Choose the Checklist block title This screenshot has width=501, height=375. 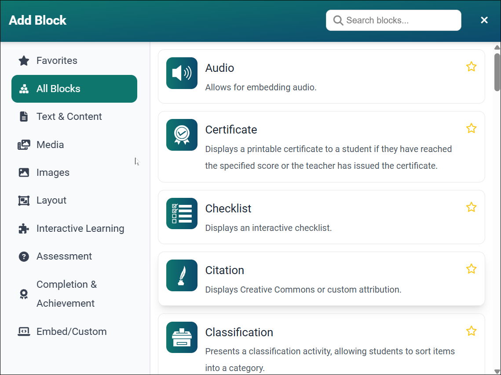[x=228, y=208]
